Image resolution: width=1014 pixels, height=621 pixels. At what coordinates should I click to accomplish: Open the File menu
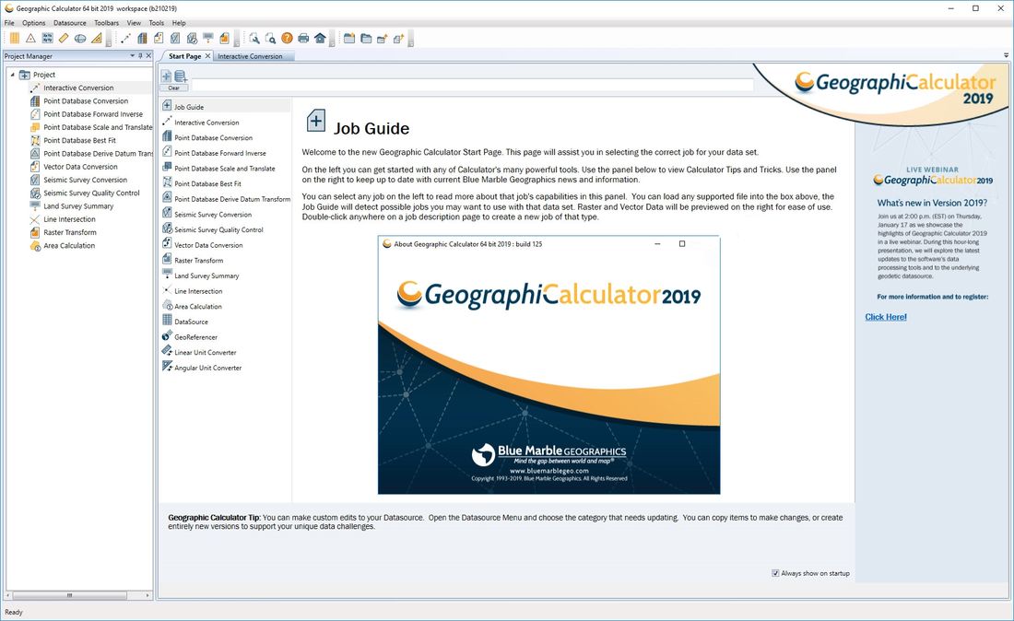click(9, 23)
